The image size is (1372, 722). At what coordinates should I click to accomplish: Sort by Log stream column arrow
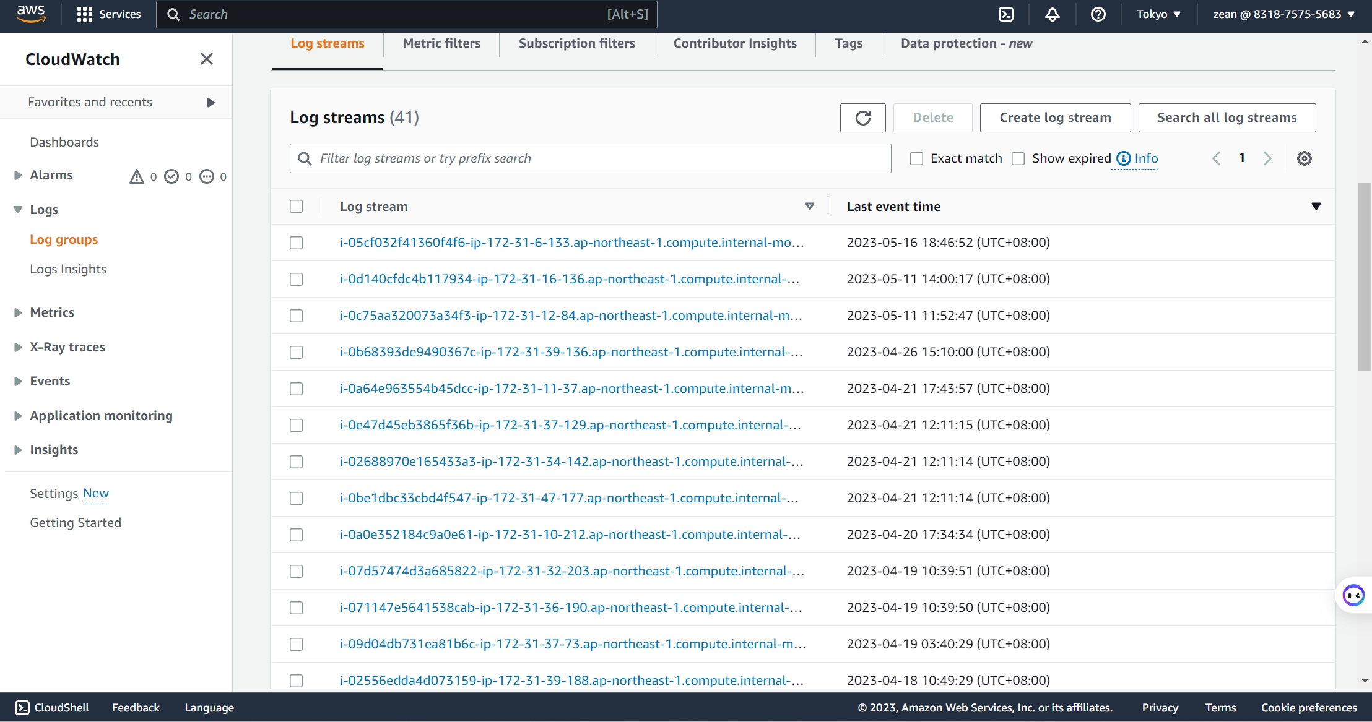[810, 207]
